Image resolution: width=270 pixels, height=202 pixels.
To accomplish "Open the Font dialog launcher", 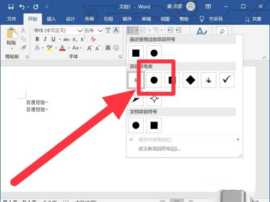I will tap(120, 57).
